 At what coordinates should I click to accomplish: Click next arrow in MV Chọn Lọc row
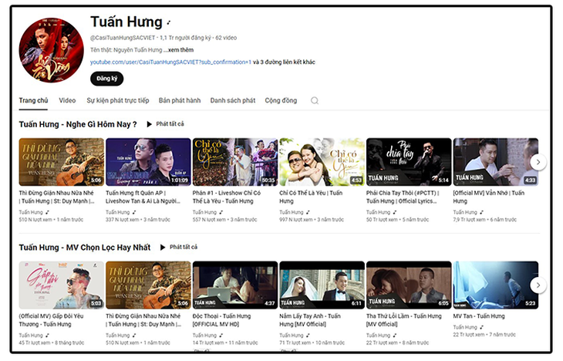(x=538, y=285)
